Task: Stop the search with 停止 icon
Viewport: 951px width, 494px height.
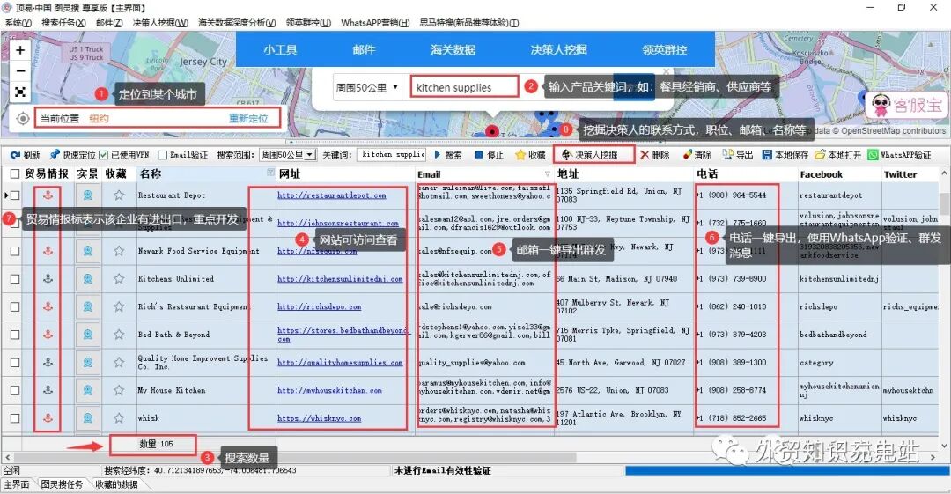Action: click(478, 155)
